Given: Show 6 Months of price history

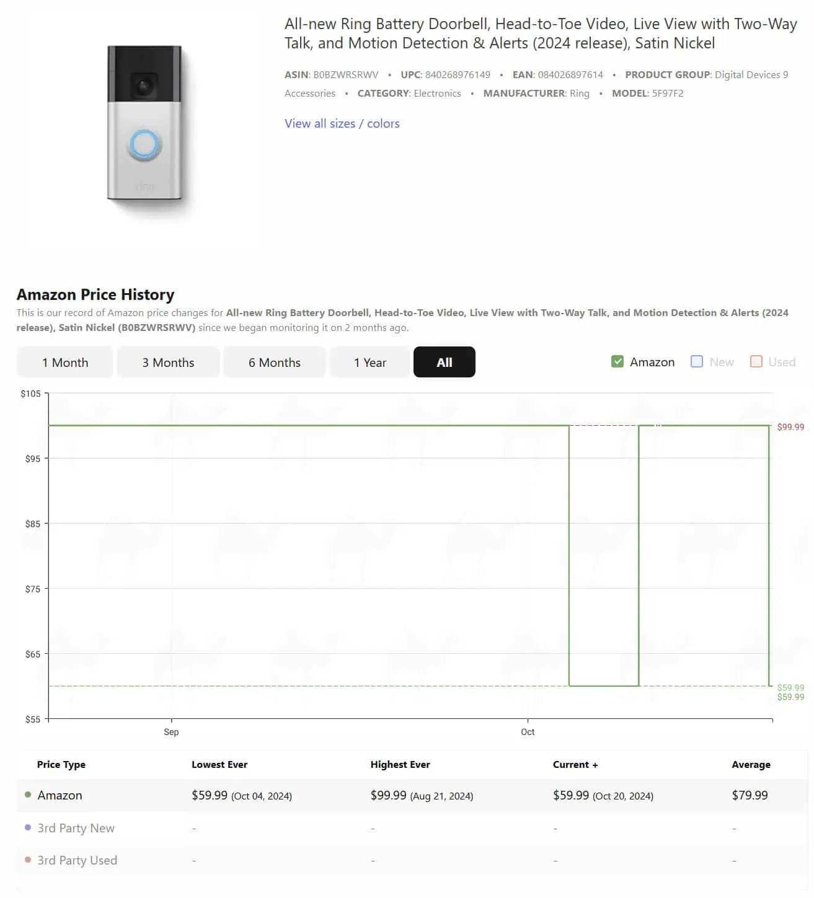Looking at the screenshot, I should click(x=274, y=363).
